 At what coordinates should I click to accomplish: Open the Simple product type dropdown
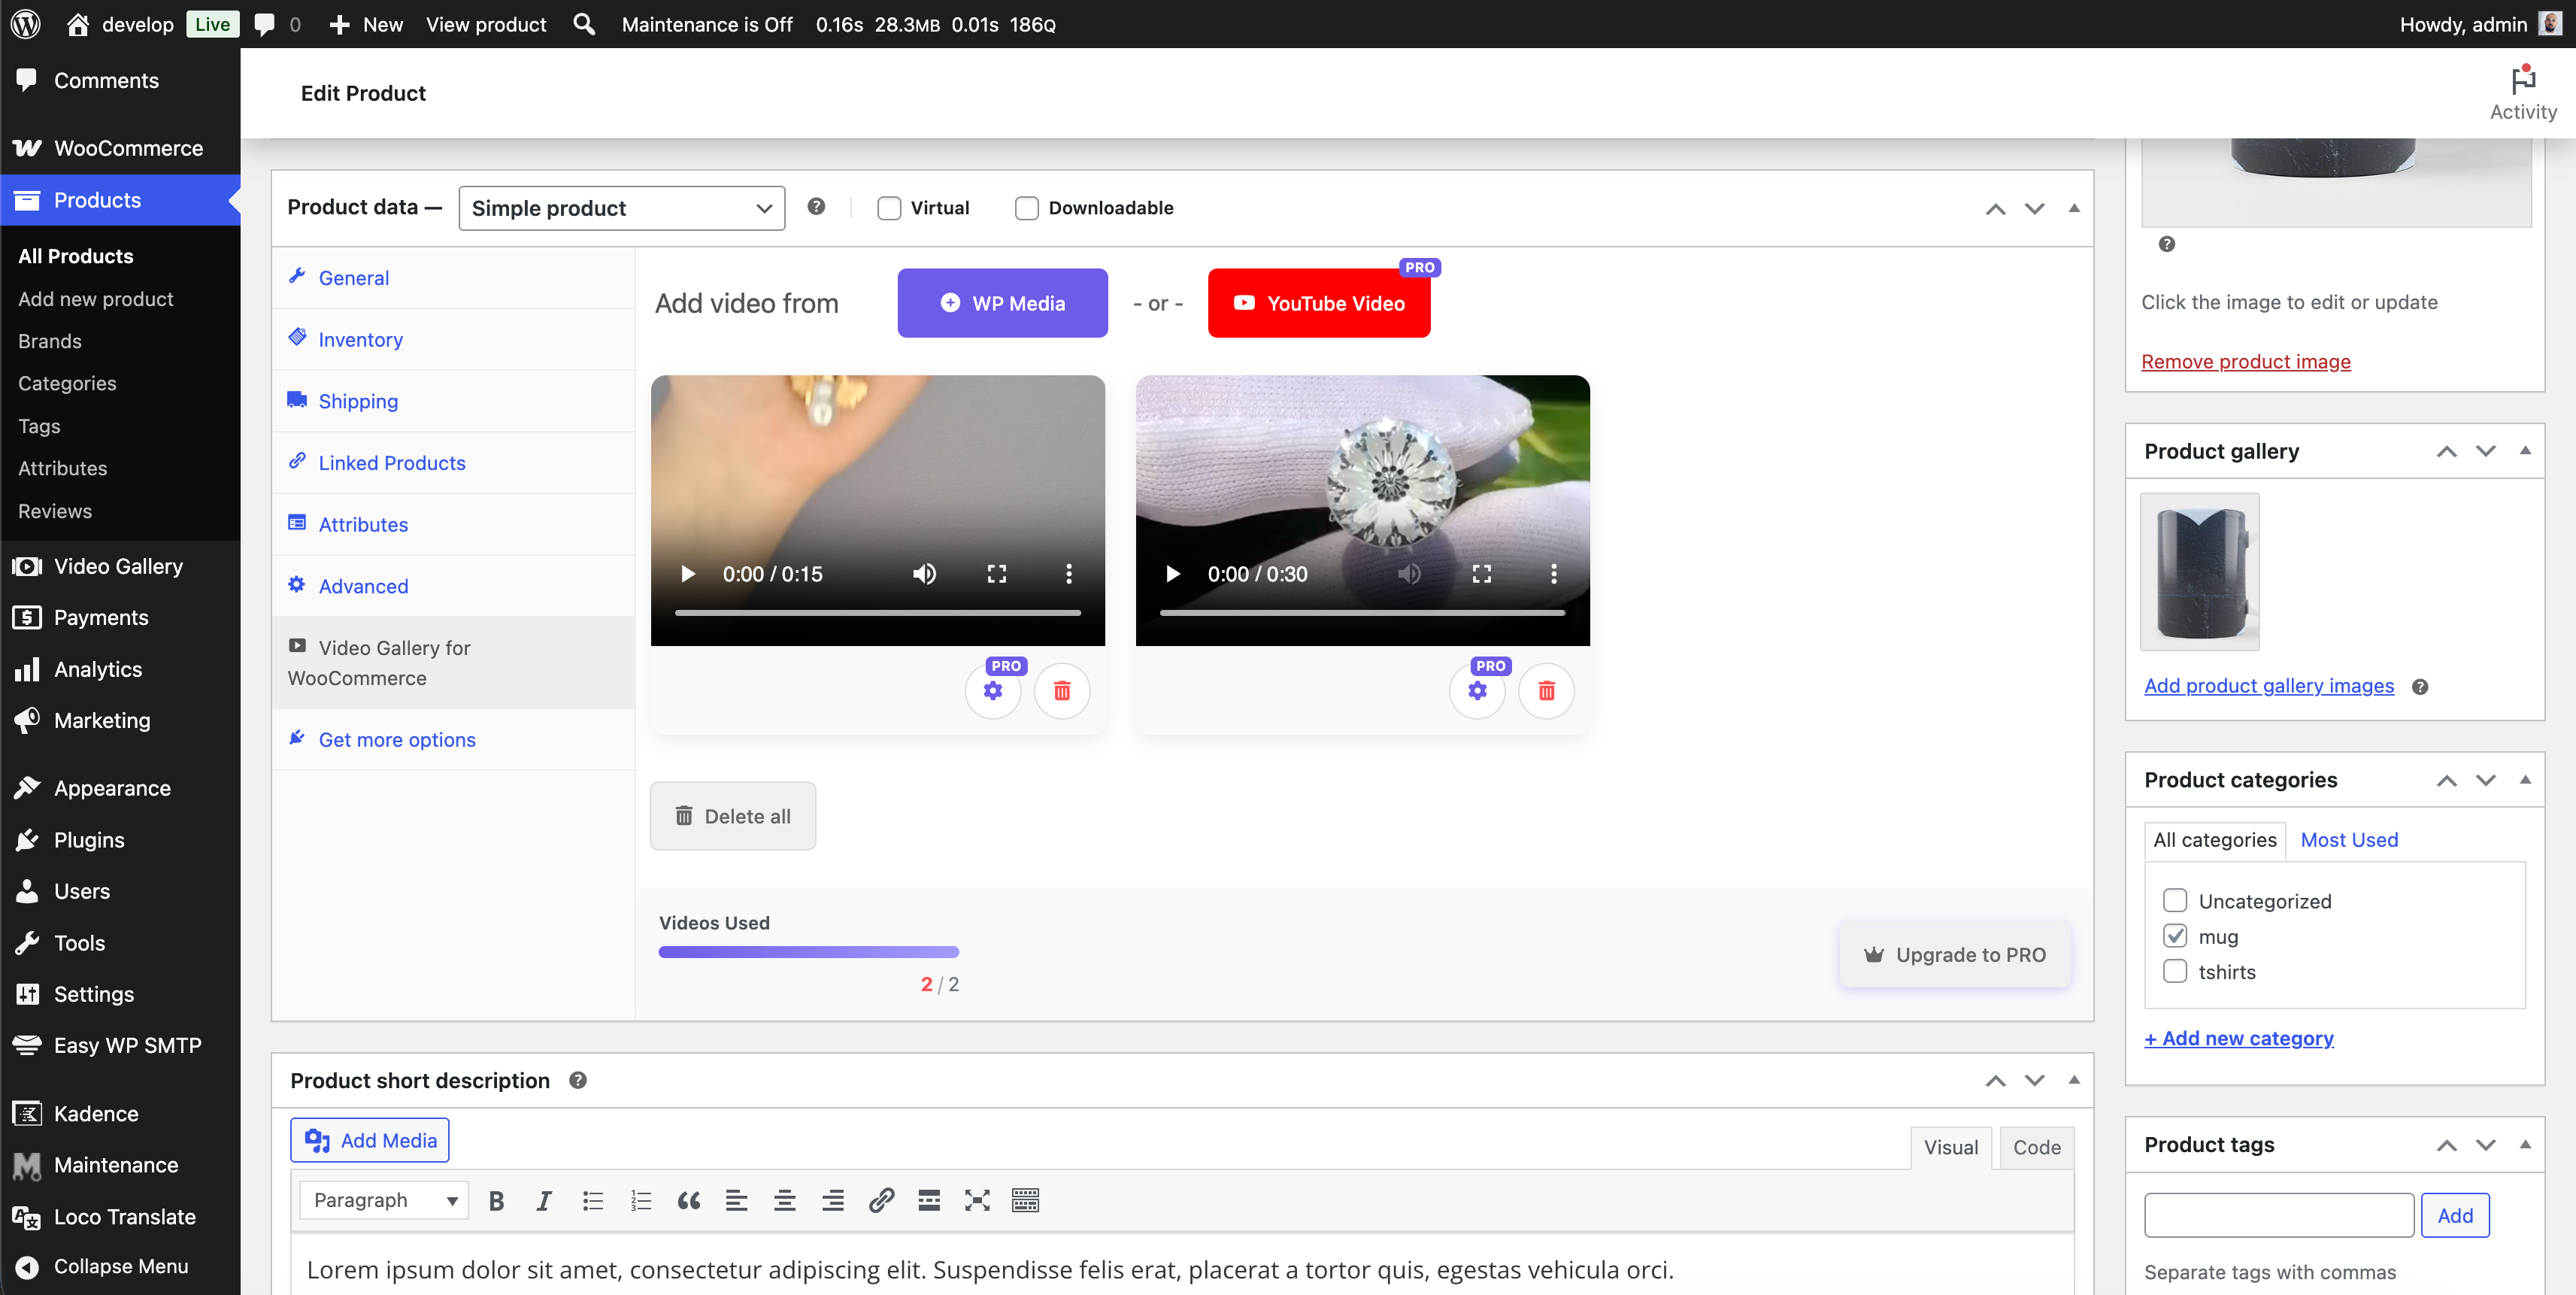[621, 208]
